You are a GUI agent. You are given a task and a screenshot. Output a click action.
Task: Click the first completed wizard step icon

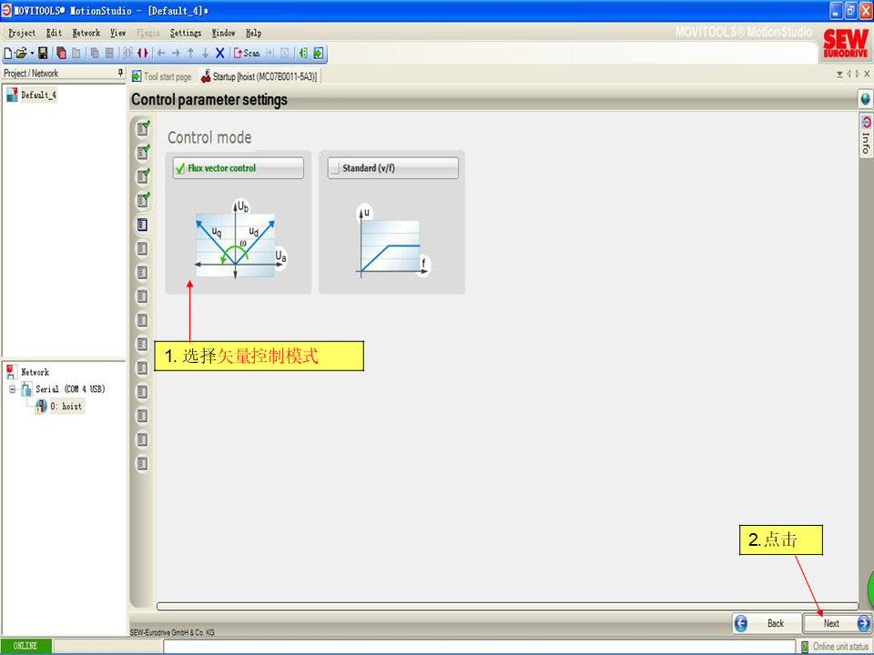click(142, 128)
